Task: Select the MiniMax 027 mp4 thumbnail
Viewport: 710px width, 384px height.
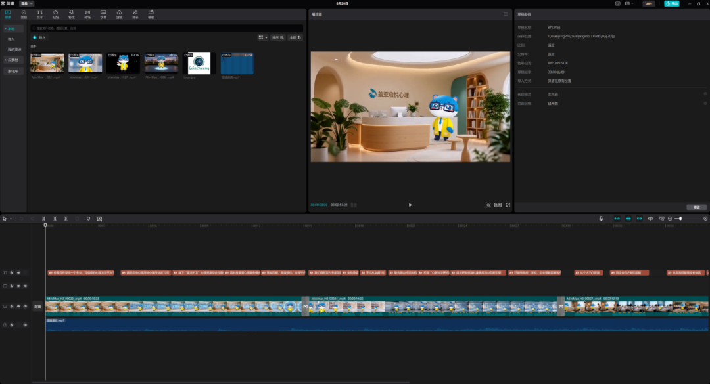Action: [123, 63]
